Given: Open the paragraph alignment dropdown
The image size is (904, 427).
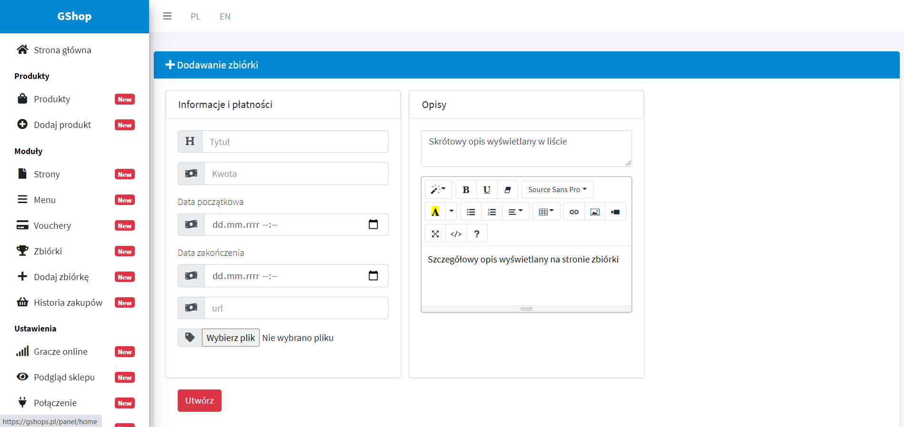Looking at the screenshot, I should pyautogui.click(x=515, y=212).
